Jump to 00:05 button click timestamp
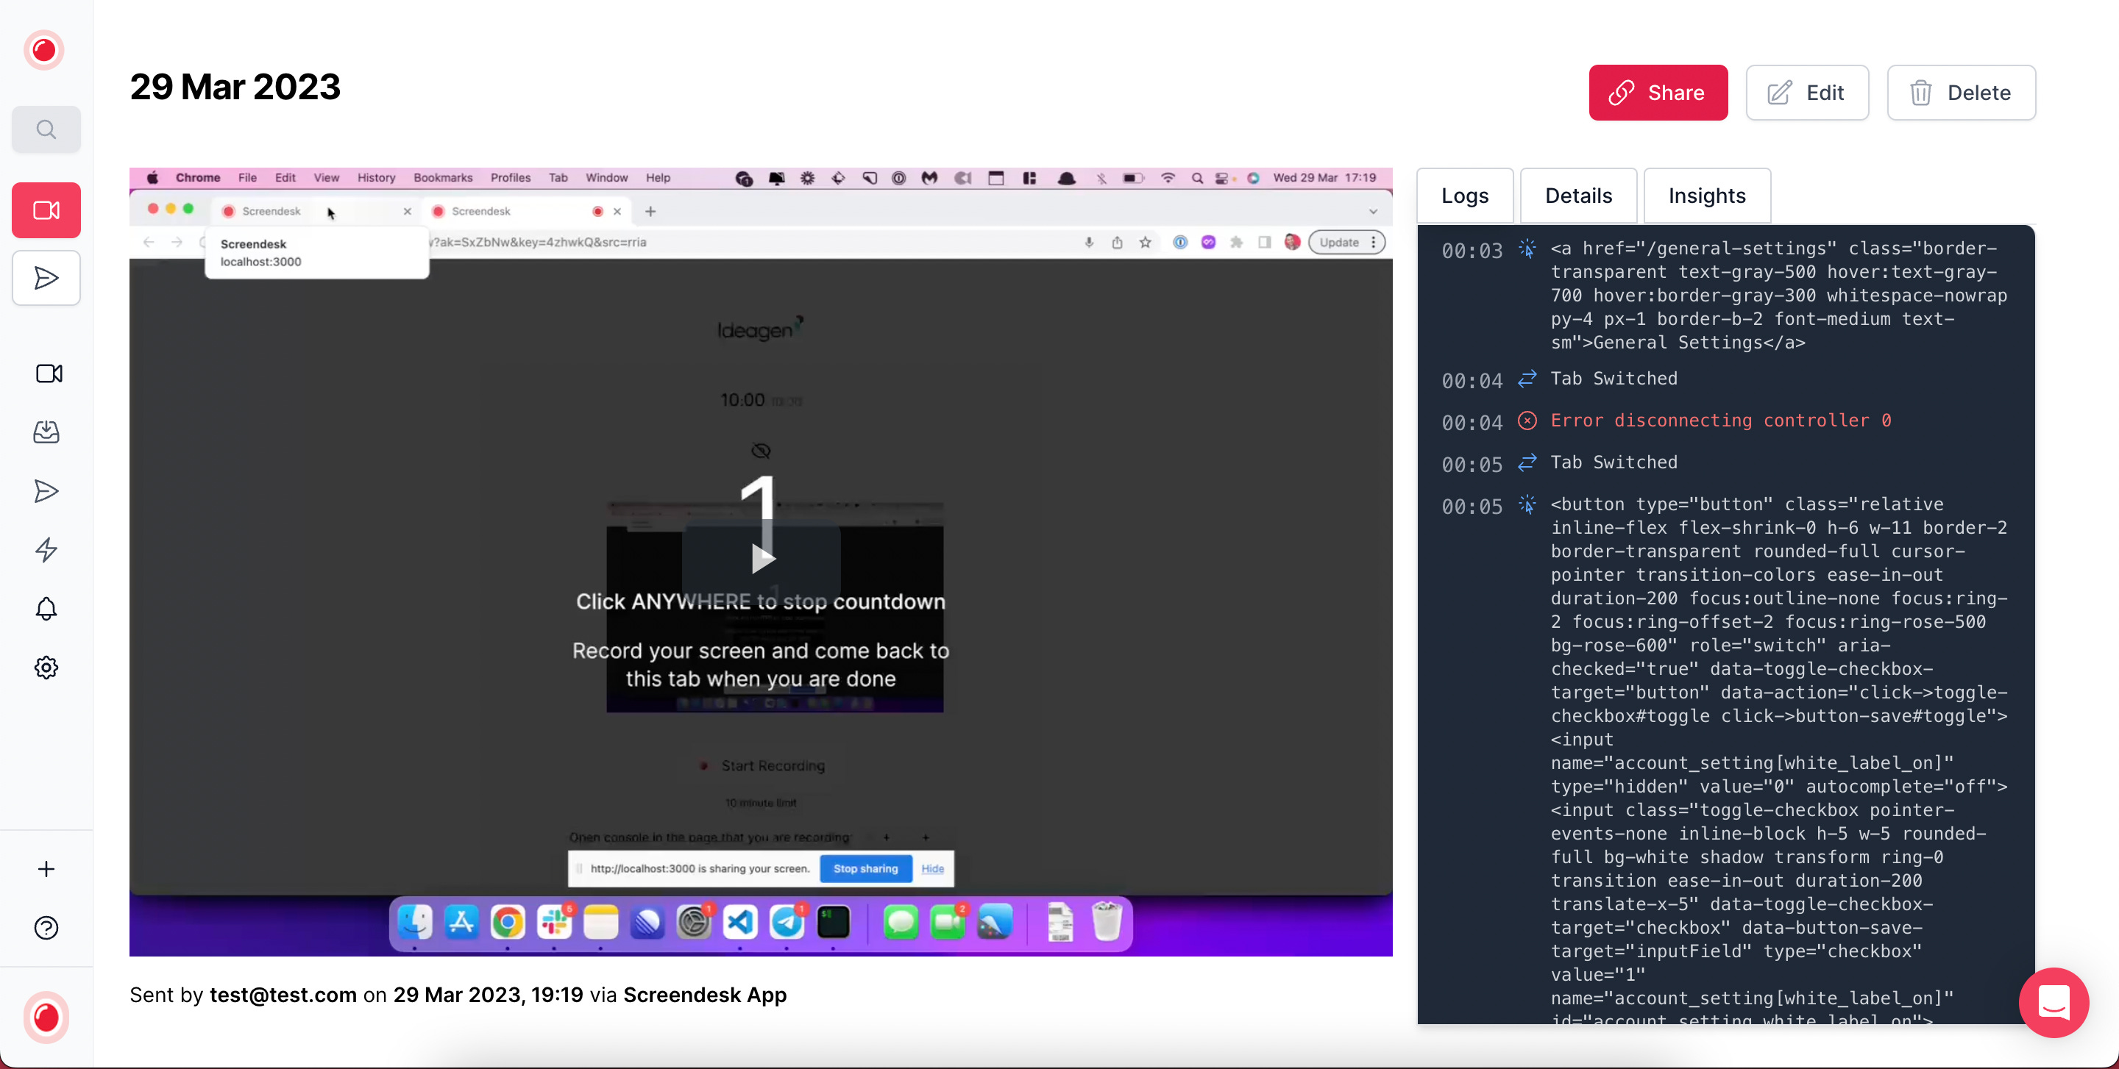Image resolution: width=2119 pixels, height=1069 pixels. point(1471,507)
